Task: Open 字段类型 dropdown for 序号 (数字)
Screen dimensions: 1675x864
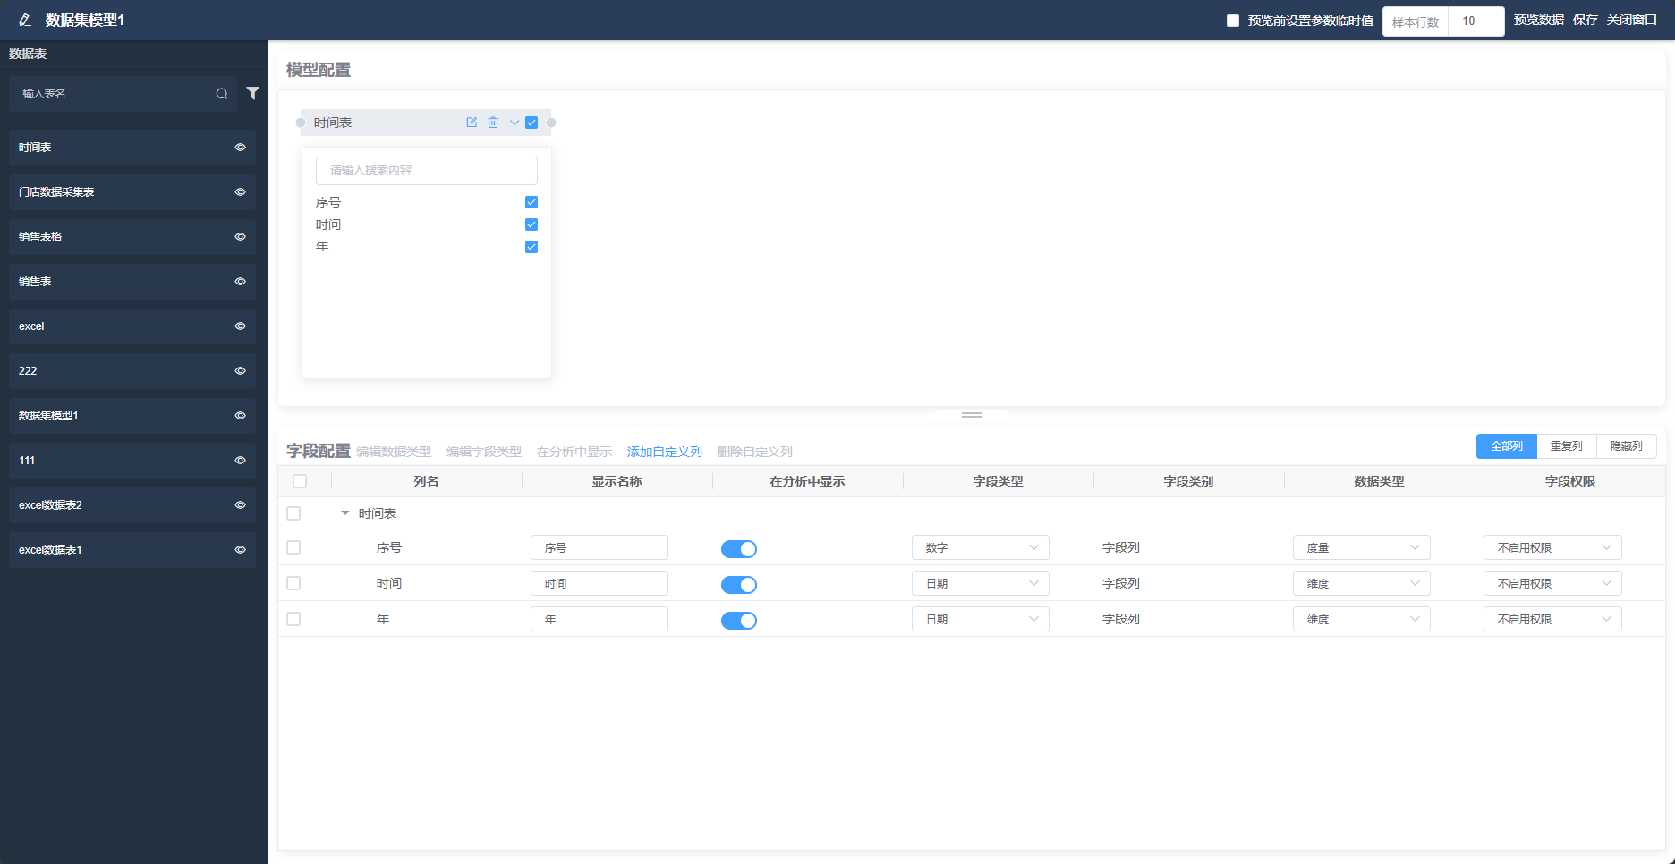Action: (981, 547)
